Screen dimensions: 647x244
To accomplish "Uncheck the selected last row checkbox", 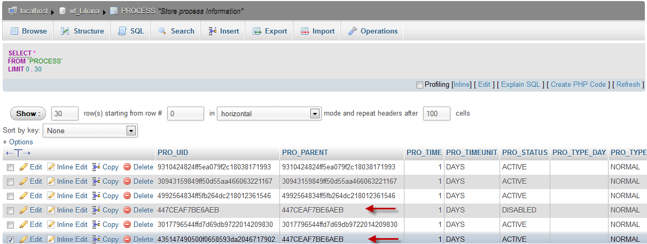I will [11, 240].
